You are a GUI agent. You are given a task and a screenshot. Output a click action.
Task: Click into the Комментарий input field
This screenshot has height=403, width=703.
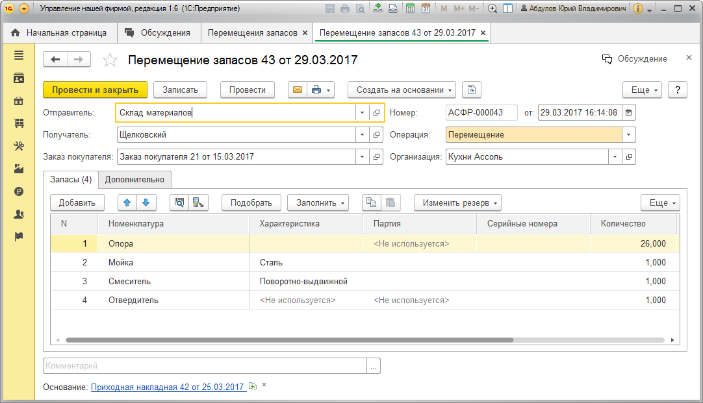(205, 366)
